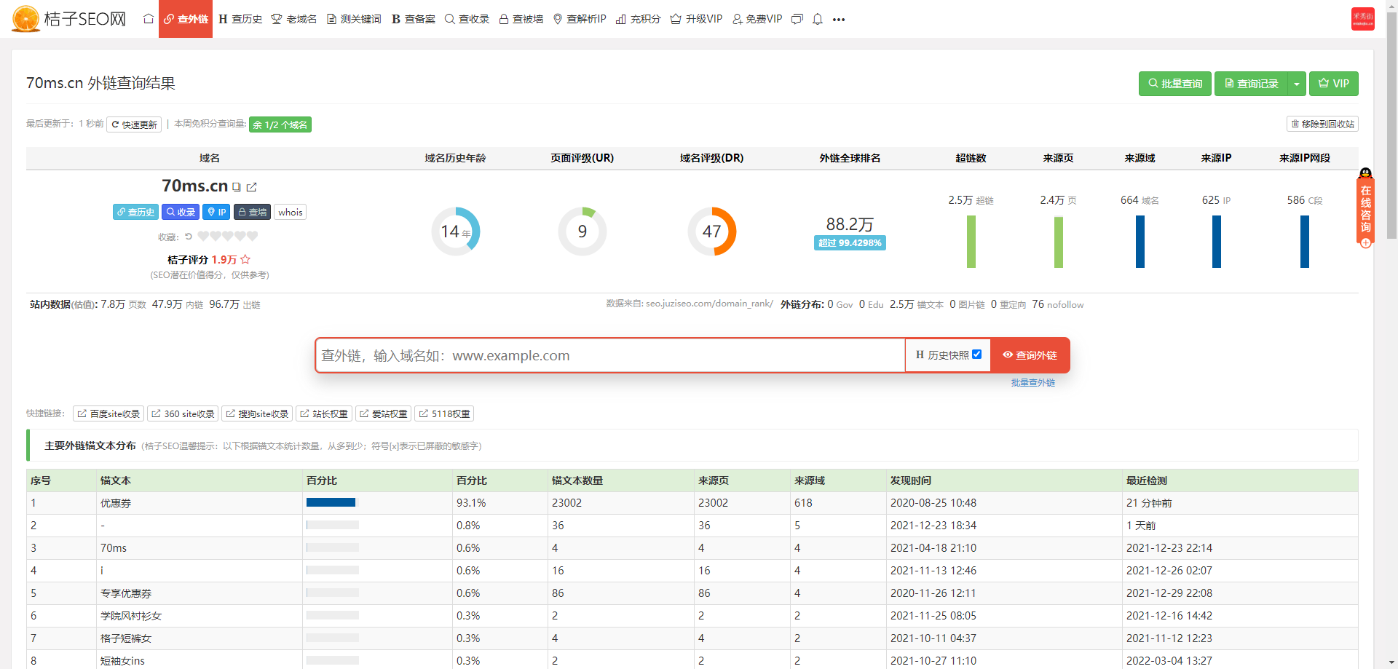Click anchor text 学院风衬衫女 in row 6

[x=131, y=616]
